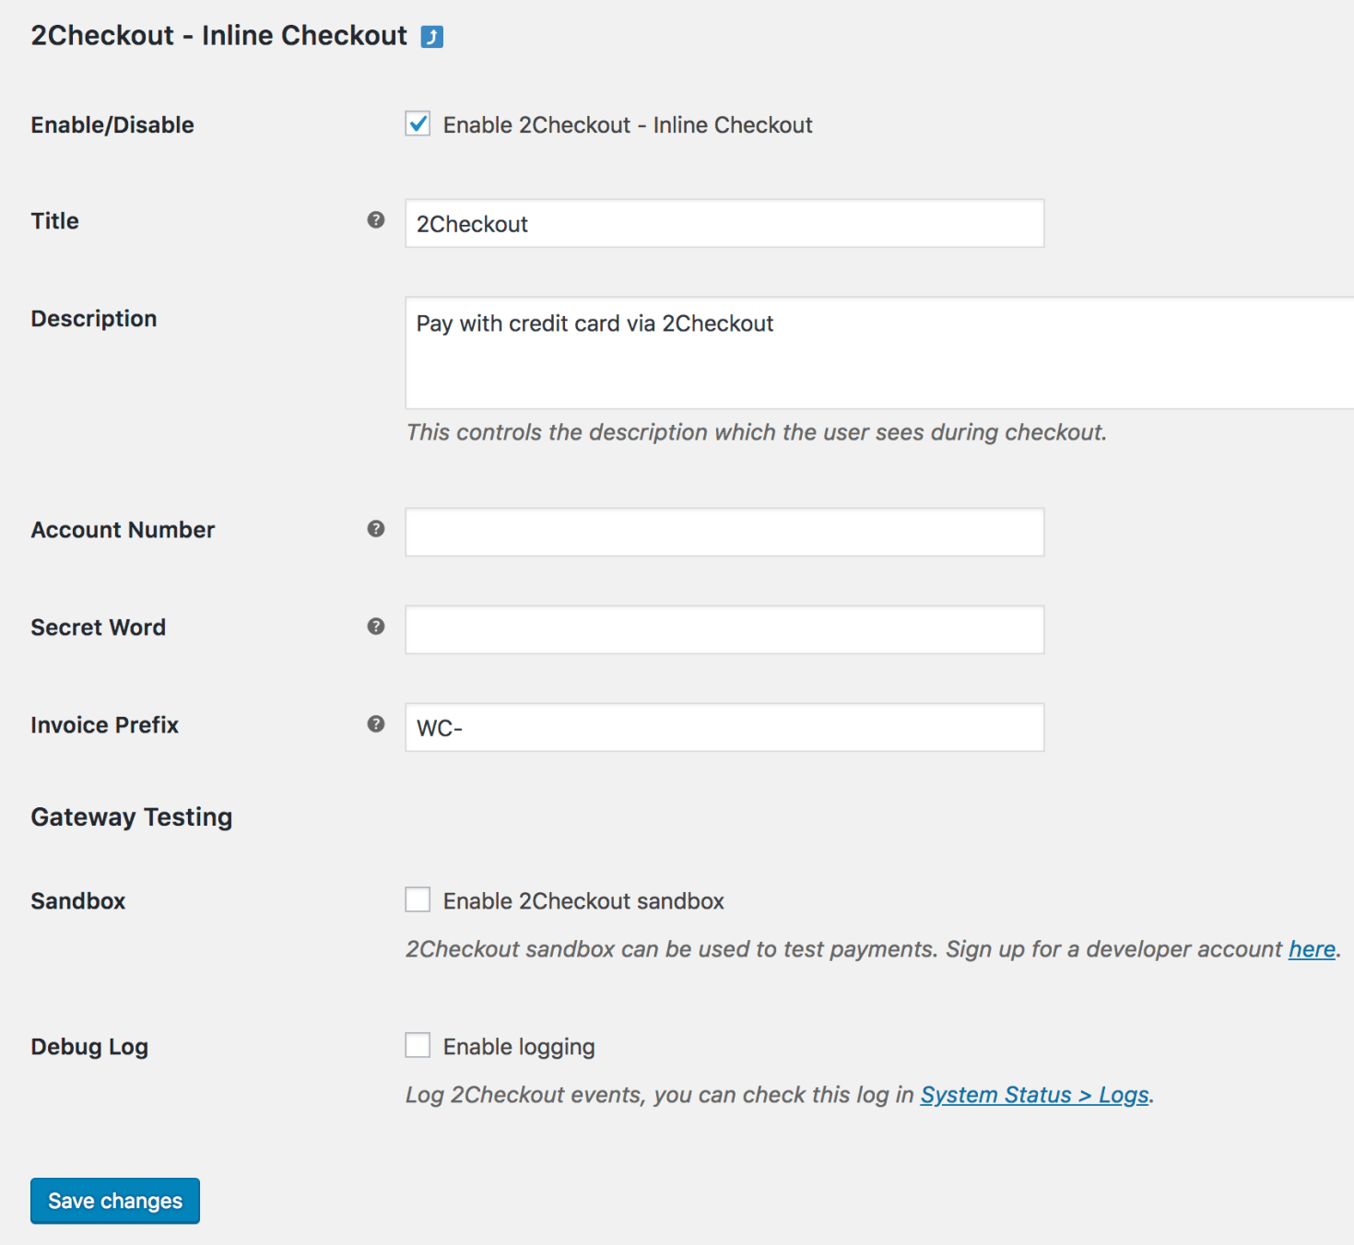Toggle logging via the Enable logging label
Image resolution: width=1354 pixels, height=1245 pixels.
pyautogui.click(x=519, y=1046)
